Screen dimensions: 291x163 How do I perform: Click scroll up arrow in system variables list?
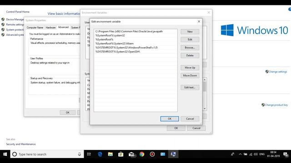pos(205,80)
